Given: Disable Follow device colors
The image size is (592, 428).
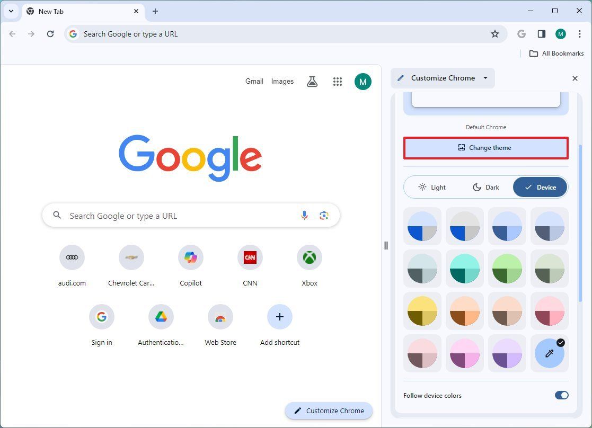Looking at the screenshot, I should (561, 395).
